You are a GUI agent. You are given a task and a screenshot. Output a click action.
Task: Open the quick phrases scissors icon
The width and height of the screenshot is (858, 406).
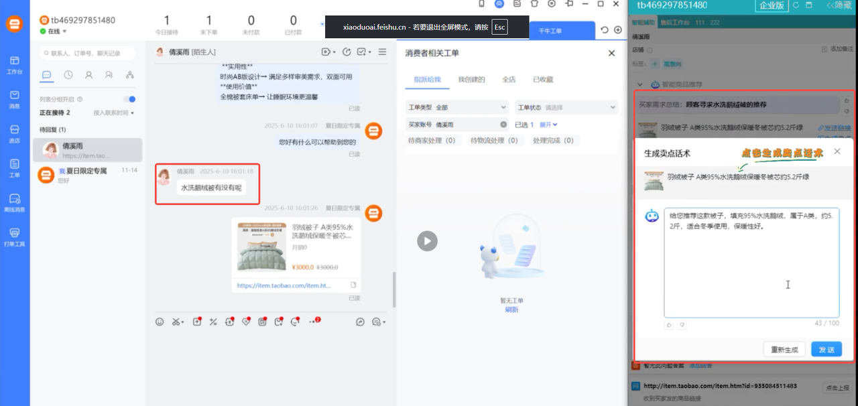(176, 322)
